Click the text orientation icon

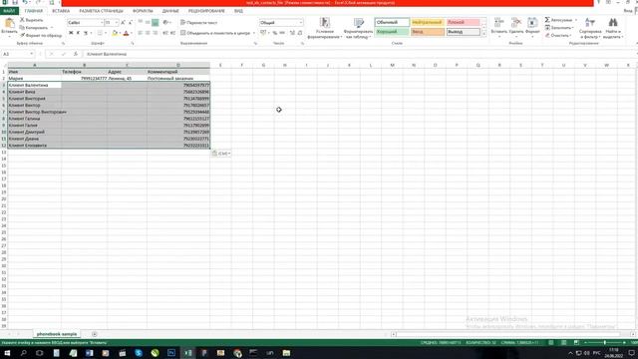(165, 23)
